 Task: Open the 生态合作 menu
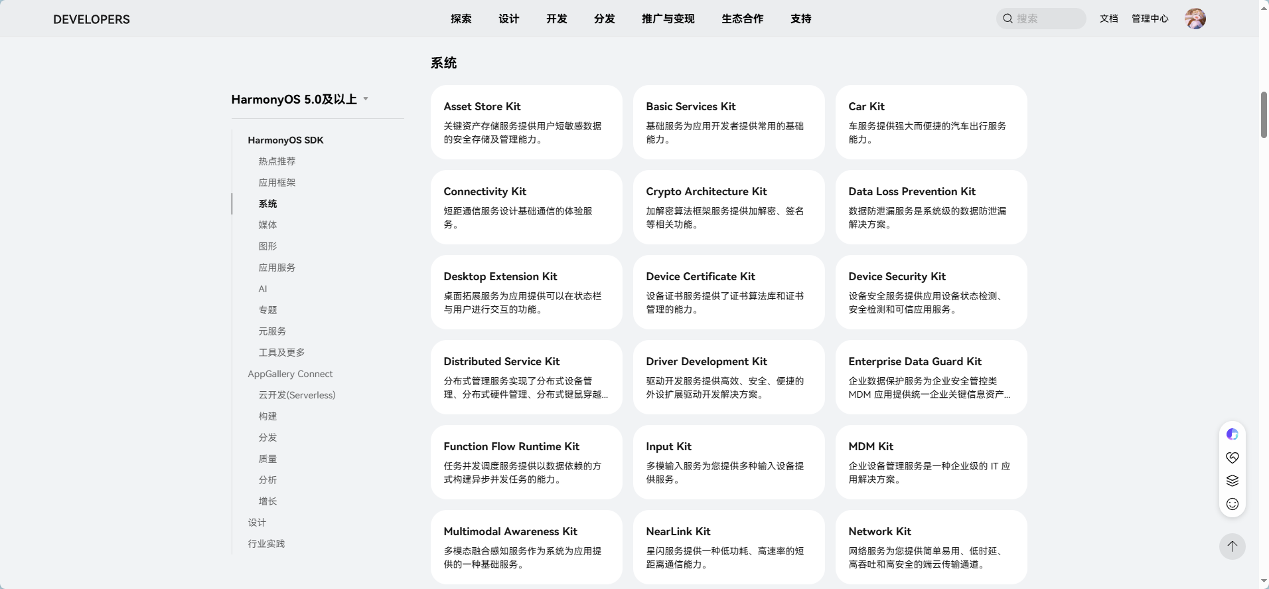point(743,19)
